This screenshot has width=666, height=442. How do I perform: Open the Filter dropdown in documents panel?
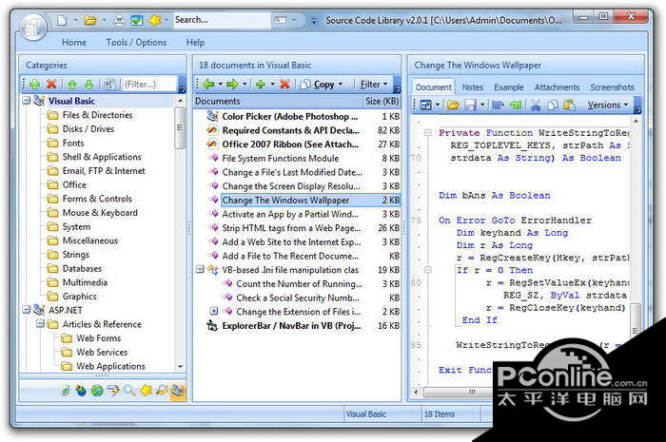click(374, 85)
